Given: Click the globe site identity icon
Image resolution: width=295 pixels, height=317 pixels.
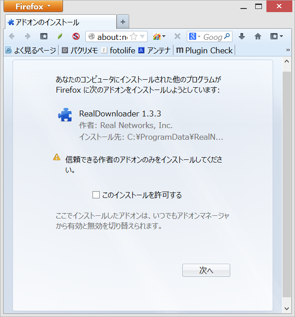Looking at the screenshot, I should (92, 37).
